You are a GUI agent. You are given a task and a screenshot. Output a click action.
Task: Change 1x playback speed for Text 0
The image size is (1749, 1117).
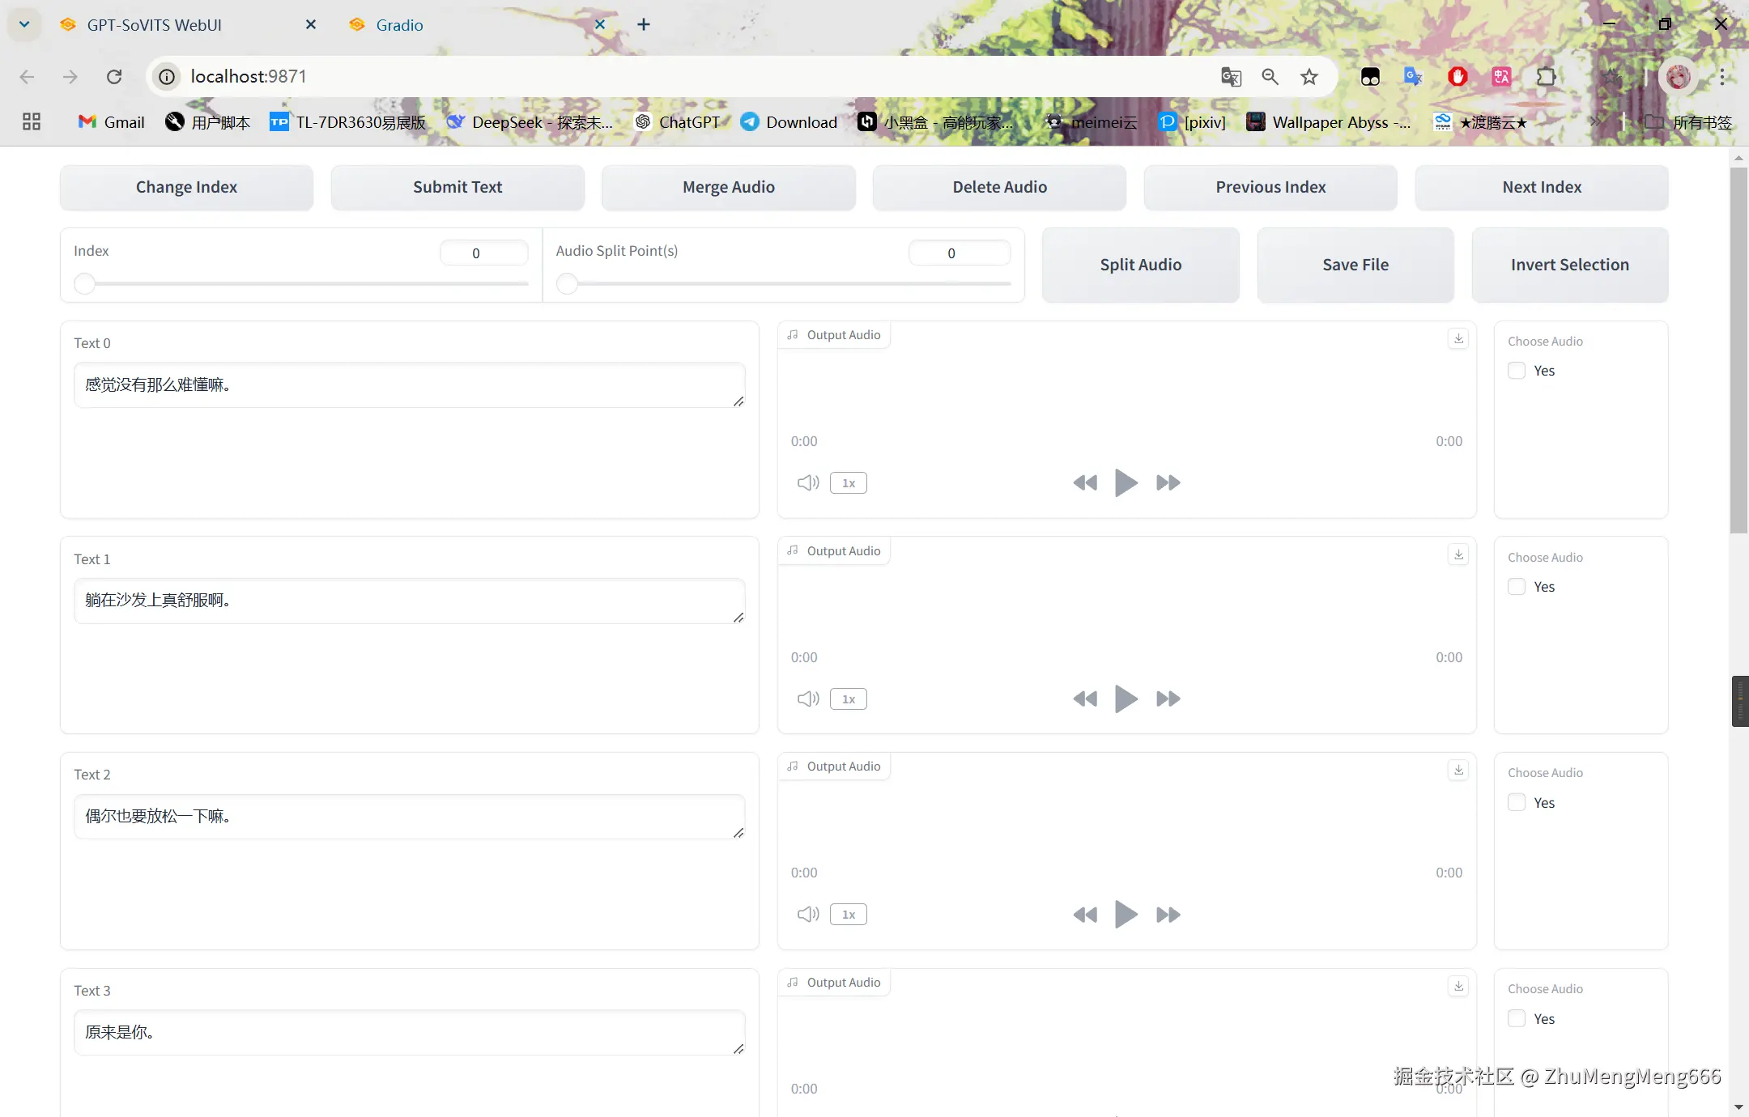[848, 483]
